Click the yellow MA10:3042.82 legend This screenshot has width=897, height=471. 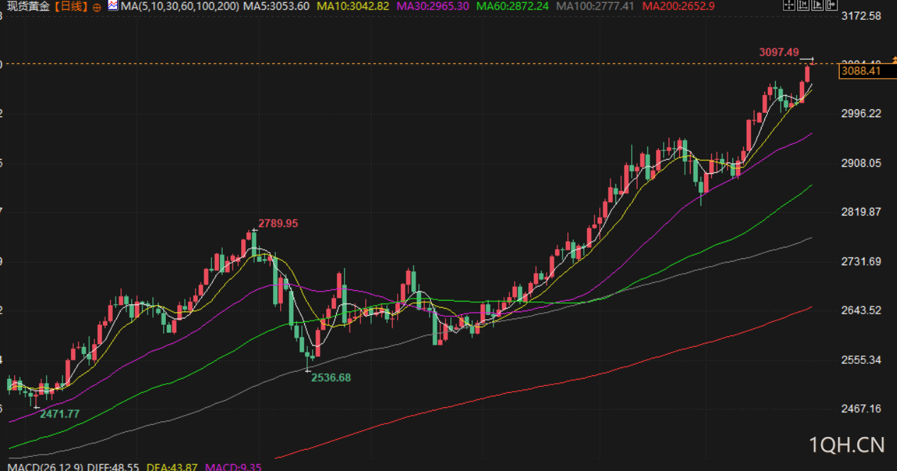click(353, 6)
